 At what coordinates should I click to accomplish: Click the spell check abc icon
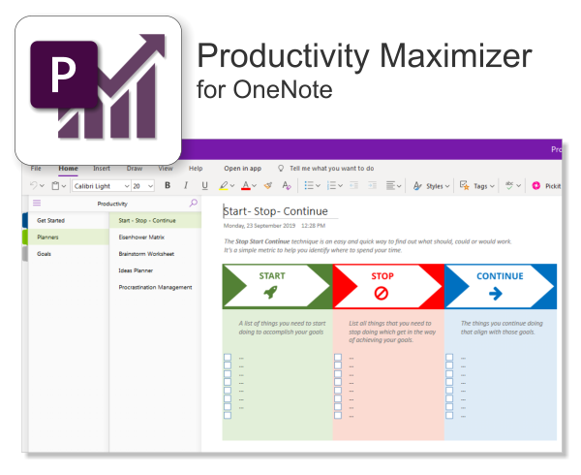tap(510, 185)
